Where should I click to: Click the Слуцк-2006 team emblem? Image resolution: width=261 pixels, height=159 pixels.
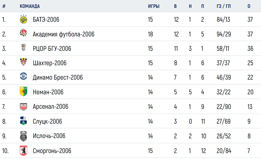click(x=23, y=121)
